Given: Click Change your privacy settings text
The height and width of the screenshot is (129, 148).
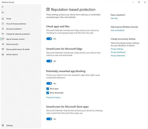Looking at the screenshot, I should pyautogui.click(x=123, y=39).
